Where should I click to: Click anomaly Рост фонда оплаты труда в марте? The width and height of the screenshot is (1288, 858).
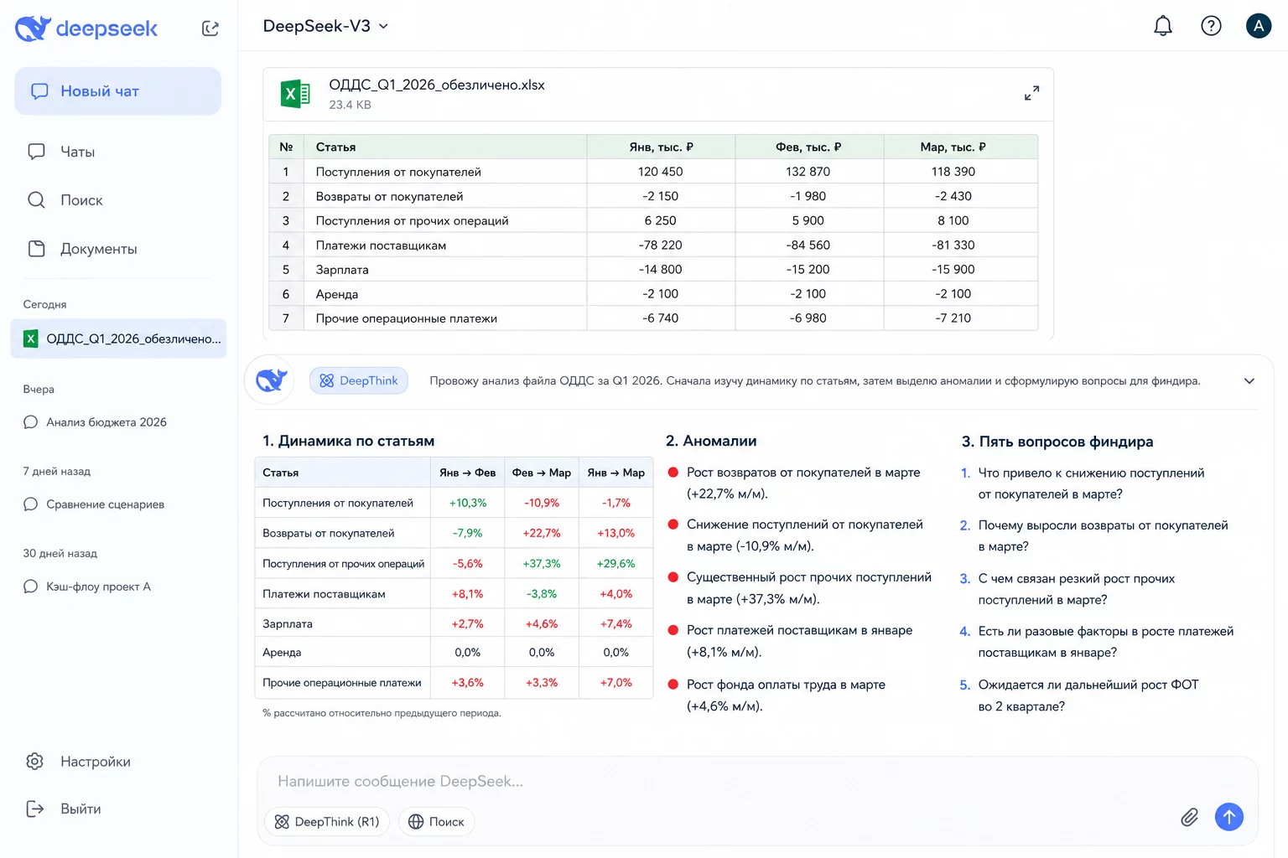click(x=786, y=695)
